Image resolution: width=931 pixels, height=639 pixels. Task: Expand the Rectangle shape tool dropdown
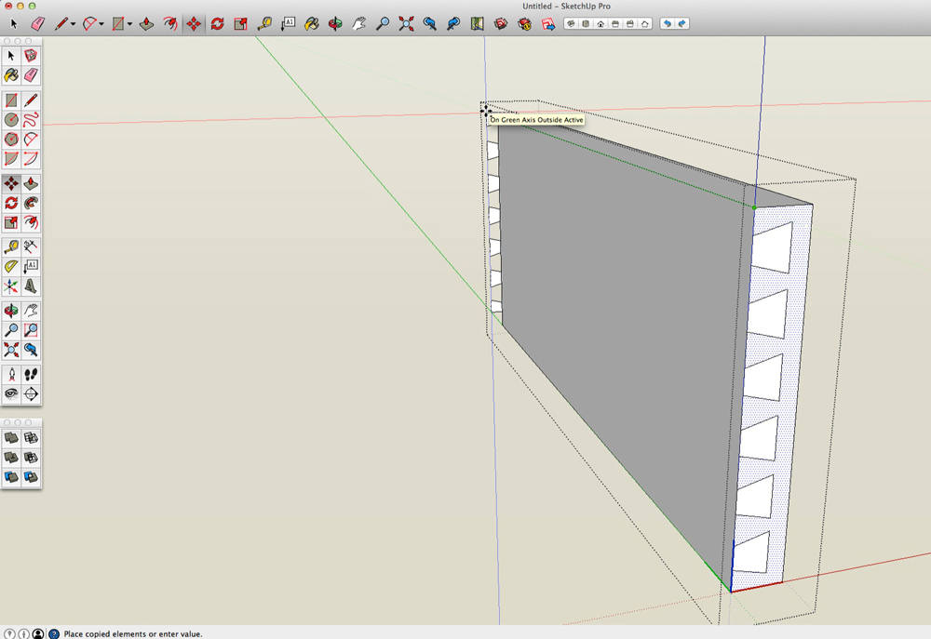pos(129,24)
